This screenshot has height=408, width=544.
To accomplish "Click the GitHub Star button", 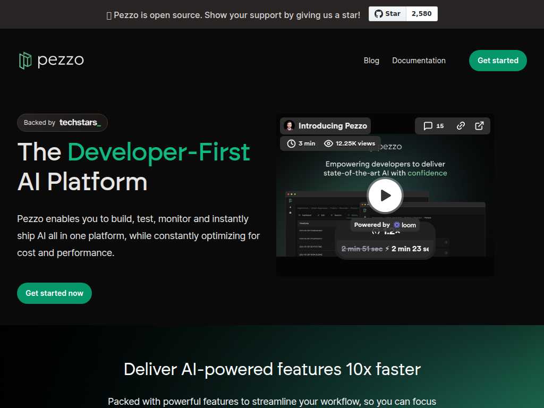I will (387, 14).
